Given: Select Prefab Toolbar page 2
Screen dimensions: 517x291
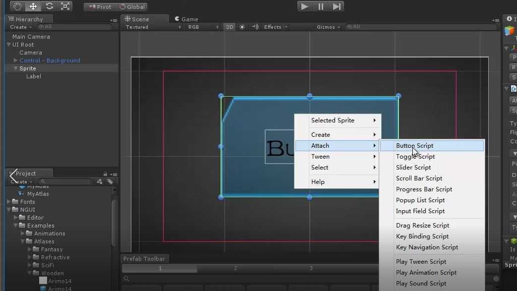Looking at the screenshot, I should [x=235, y=269].
